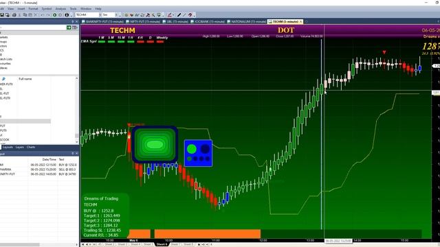Screen dimensions: 440x247
Task: Click the red arc drawing icon
Action: 190,15
